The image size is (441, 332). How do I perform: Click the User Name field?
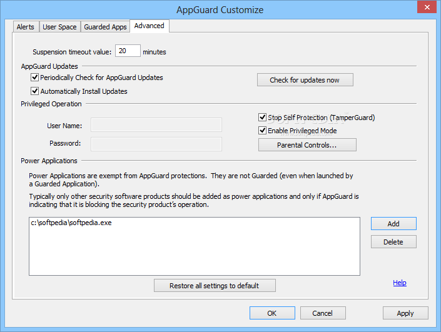[156, 125]
